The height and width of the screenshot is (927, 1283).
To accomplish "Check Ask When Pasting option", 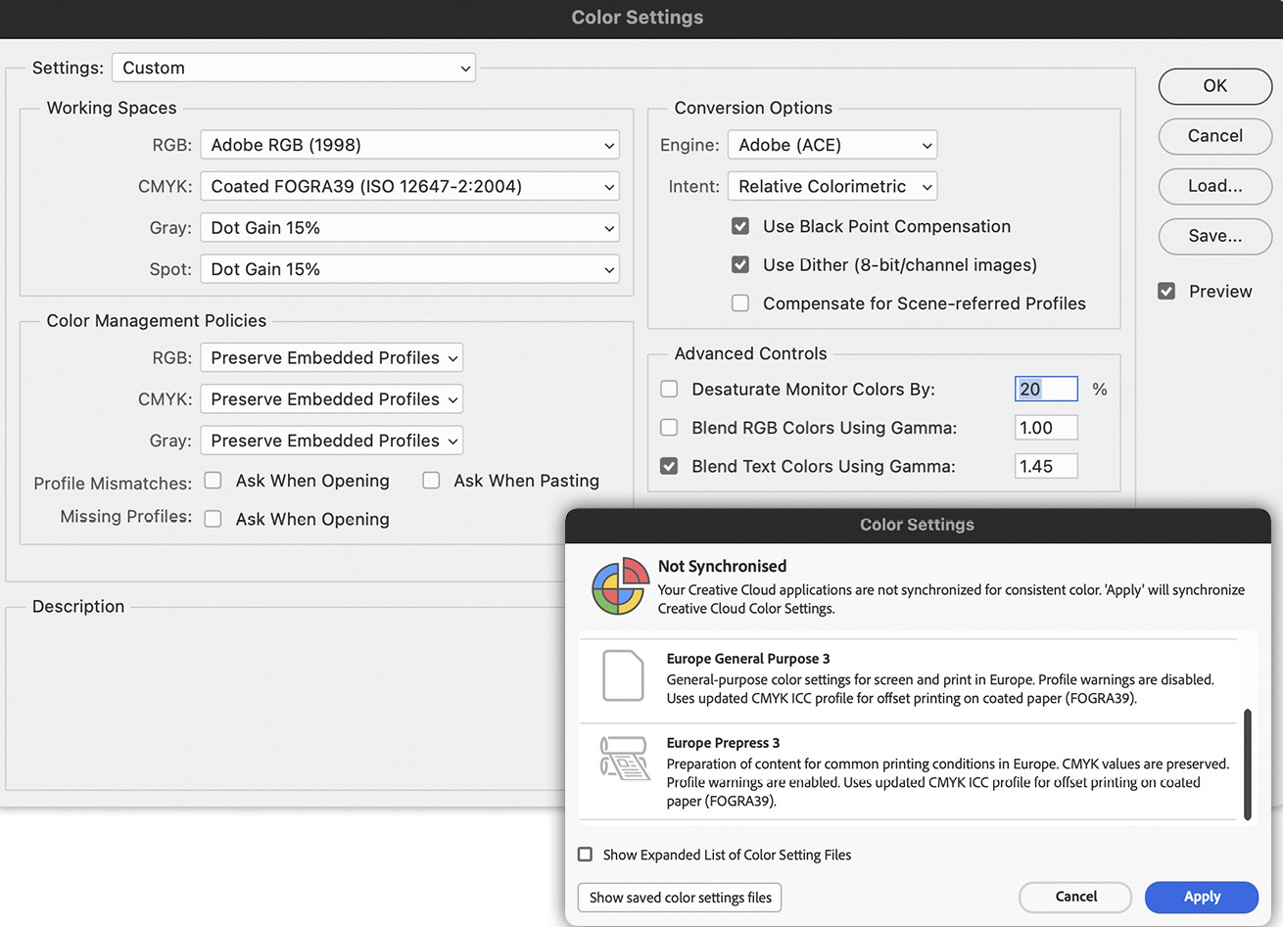I will tap(431, 481).
